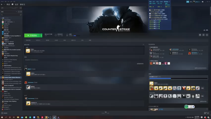Select Garbage: Hobo Prophecy
211x119 pixels.
click(10, 101)
